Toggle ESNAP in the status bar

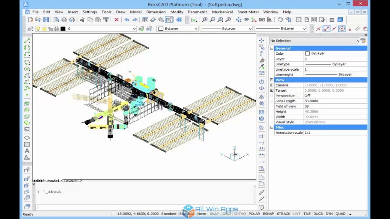coord(269,214)
